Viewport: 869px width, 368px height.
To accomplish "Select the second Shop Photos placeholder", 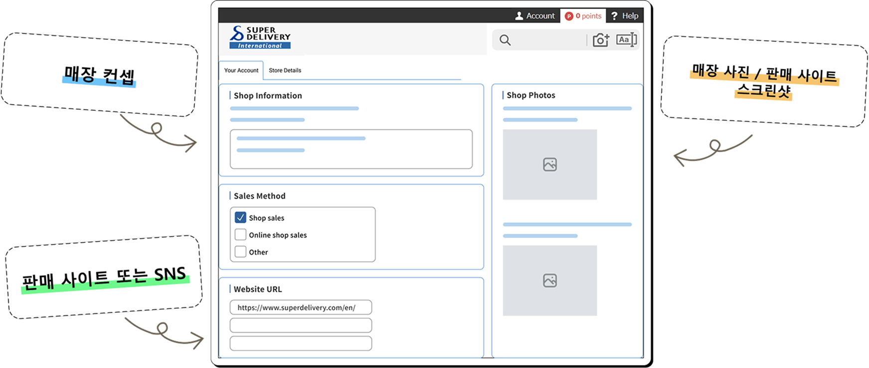I will [x=550, y=280].
